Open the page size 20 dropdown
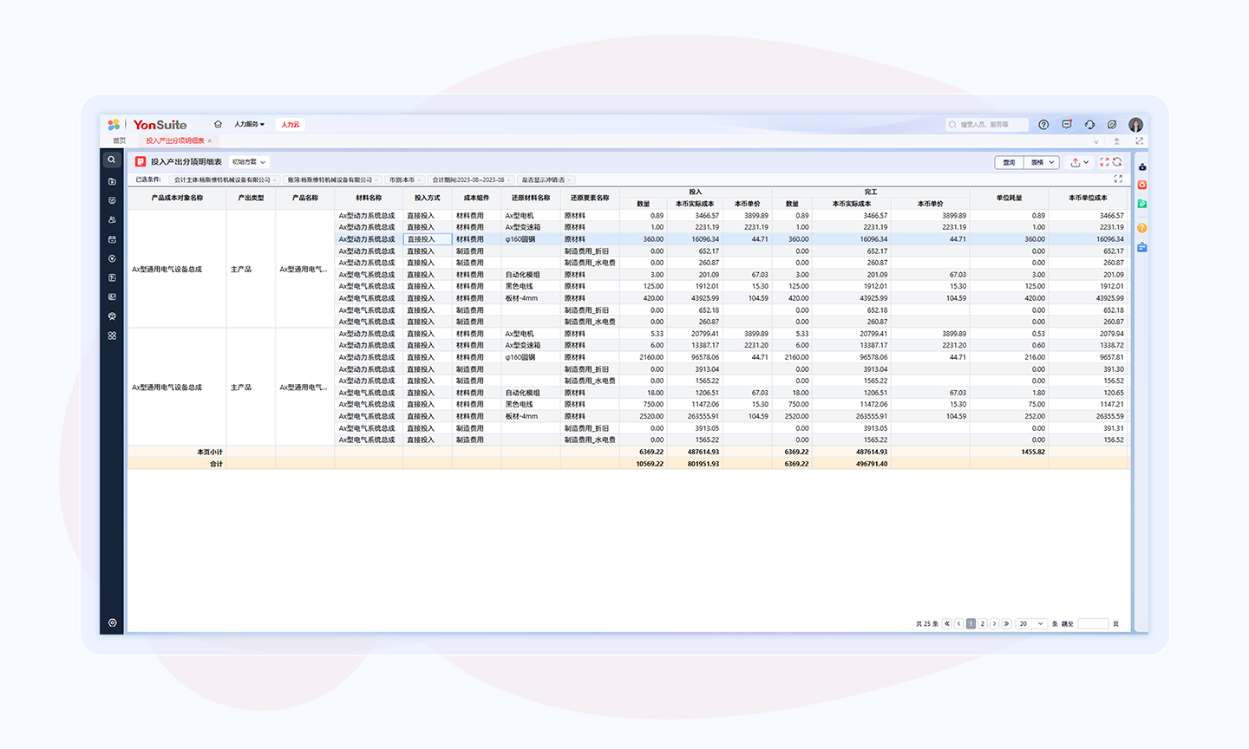This screenshot has height=749, width=1249. pyautogui.click(x=1030, y=623)
